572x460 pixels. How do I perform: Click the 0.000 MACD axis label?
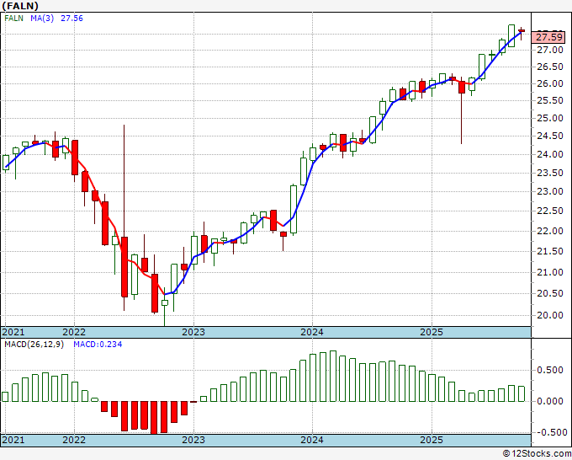[x=550, y=401]
